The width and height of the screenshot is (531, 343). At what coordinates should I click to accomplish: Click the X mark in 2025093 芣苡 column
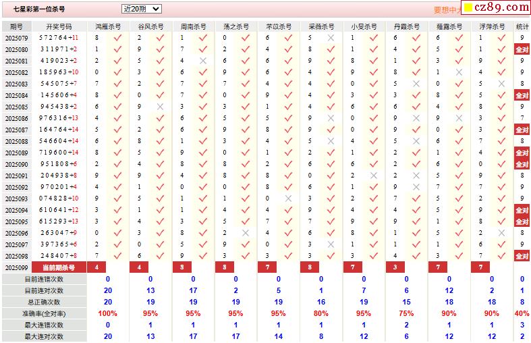pyautogui.click(x=288, y=199)
